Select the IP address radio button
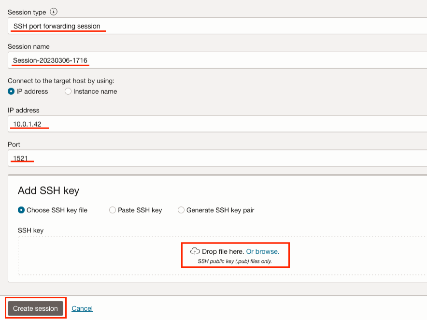This screenshot has width=427, height=320. (x=11, y=91)
